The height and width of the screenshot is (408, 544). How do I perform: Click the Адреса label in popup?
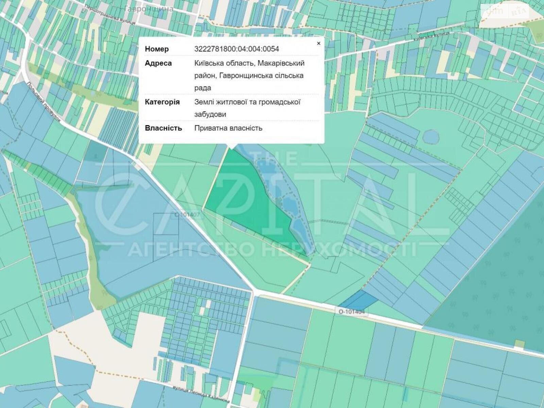tap(158, 63)
